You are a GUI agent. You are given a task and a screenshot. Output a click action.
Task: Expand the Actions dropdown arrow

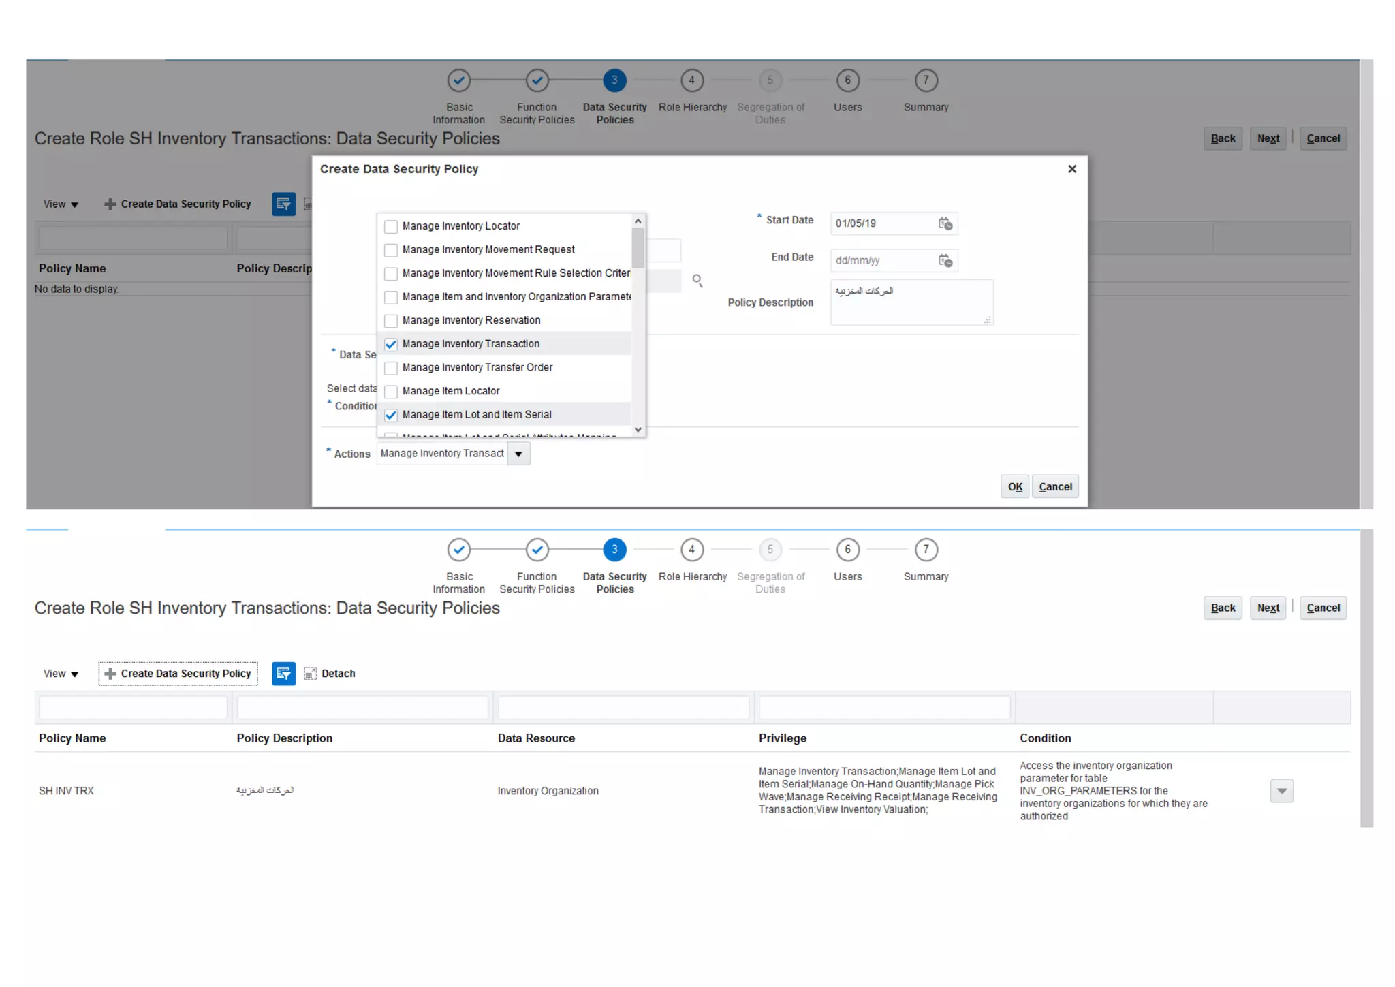pos(518,454)
